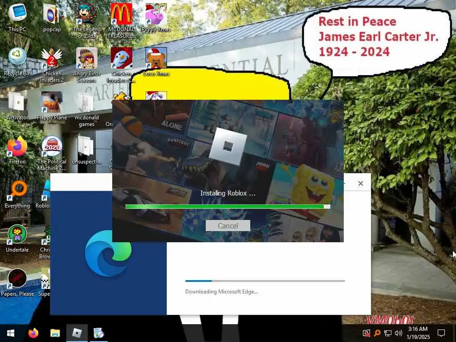Click the Roblox install progress bar
Image resolution: width=456 pixels, height=342 pixels.
click(x=228, y=207)
